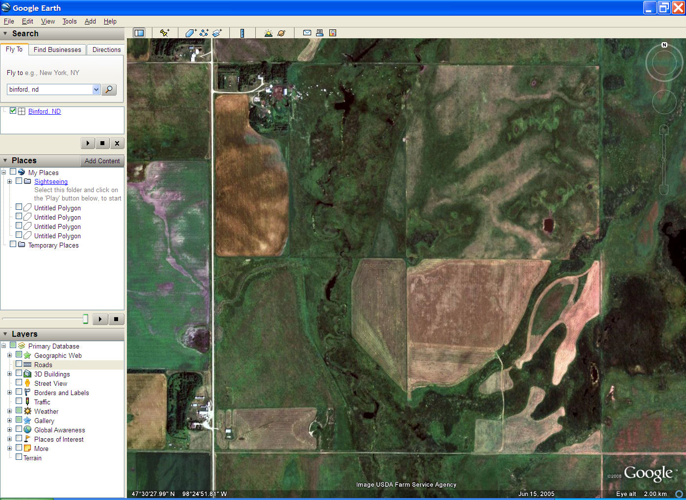This screenshot has height=500, width=686.
Task: Click the Google Earth icon in the title bar
Action: (x=6, y=8)
